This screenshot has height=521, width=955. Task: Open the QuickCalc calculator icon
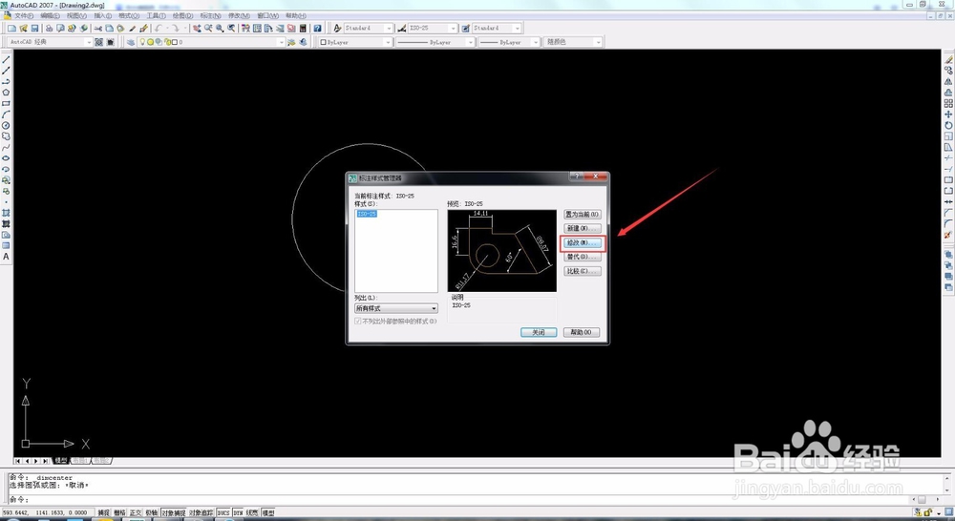coord(303,28)
